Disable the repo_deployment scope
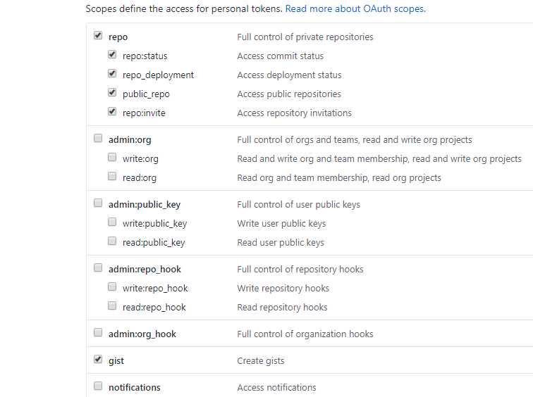533x397 pixels. pyautogui.click(x=112, y=73)
